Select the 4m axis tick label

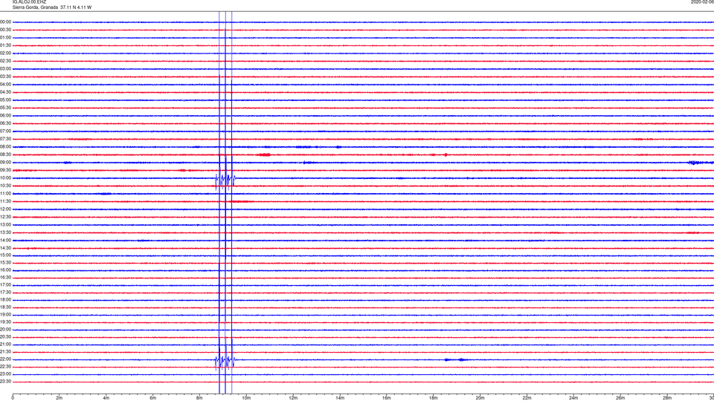tap(106, 398)
